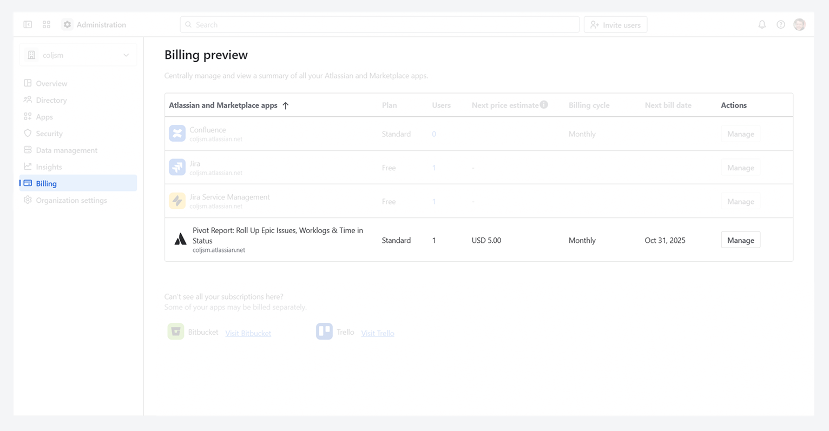Click the Administration title text
Image resolution: width=829 pixels, height=431 pixels.
tap(101, 24)
